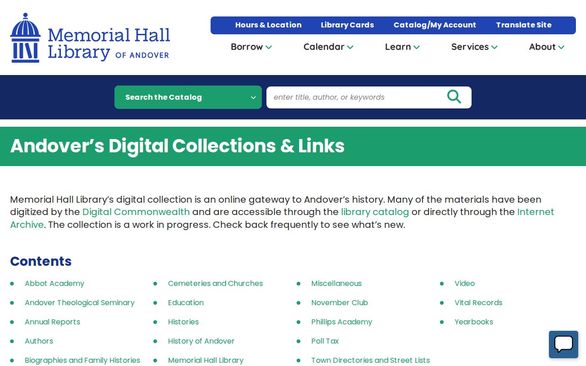Go to History of Andover
Image resolution: width=586 pixels, height=366 pixels.
coord(201,341)
